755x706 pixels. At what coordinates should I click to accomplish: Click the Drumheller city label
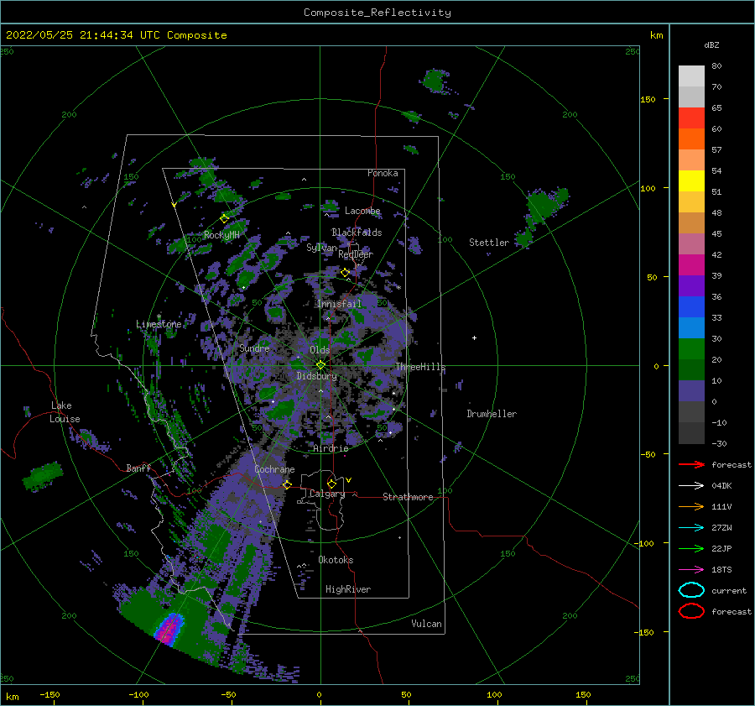(x=492, y=414)
